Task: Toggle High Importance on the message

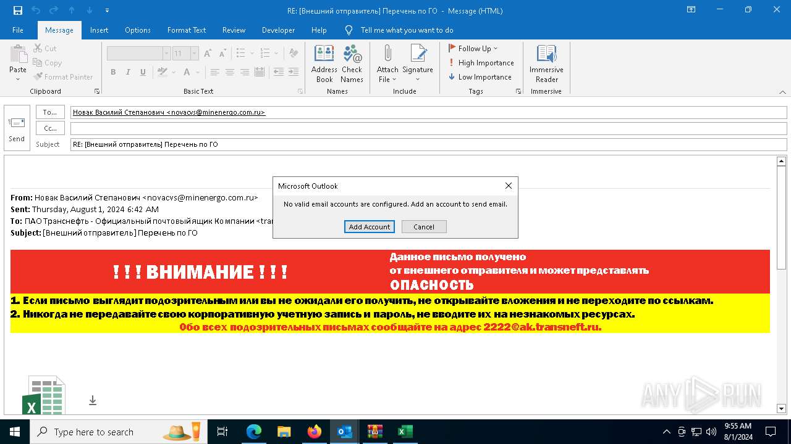Action: (481, 62)
